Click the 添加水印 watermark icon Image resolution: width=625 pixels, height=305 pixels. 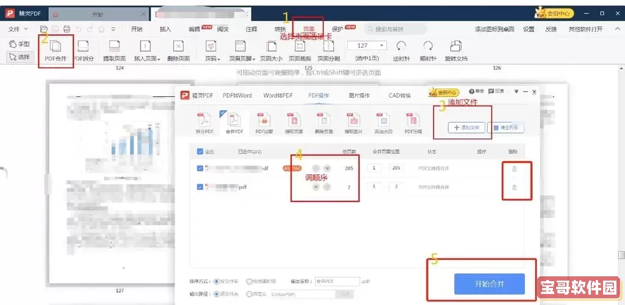(x=383, y=120)
